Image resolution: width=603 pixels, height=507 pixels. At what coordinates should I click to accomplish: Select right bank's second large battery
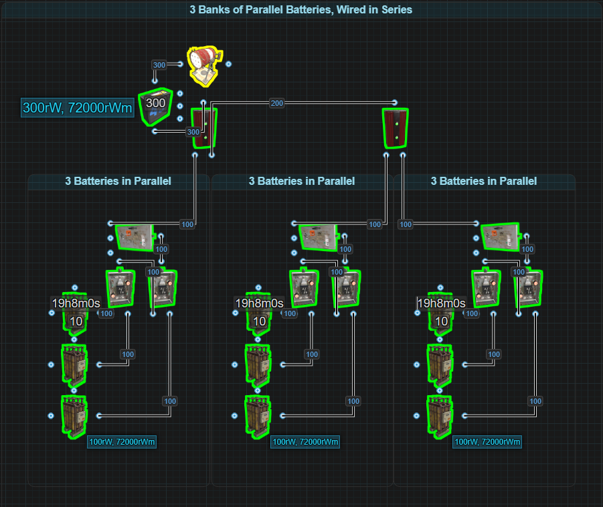pos(440,365)
